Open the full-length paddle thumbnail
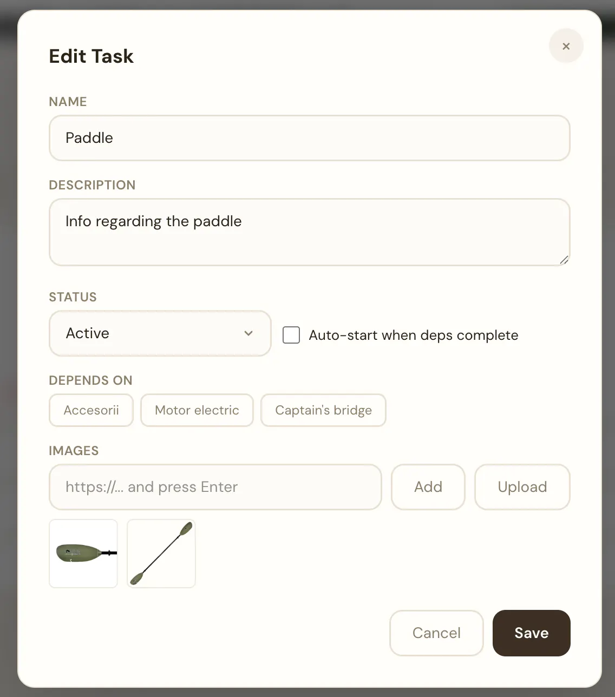The width and height of the screenshot is (615, 697). pyautogui.click(x=161, y=554)
